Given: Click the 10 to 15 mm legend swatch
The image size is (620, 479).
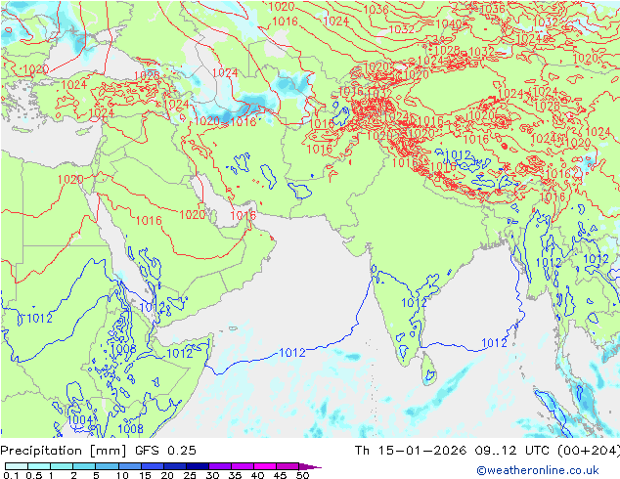Looking at the screenshot, I should 129,466.
